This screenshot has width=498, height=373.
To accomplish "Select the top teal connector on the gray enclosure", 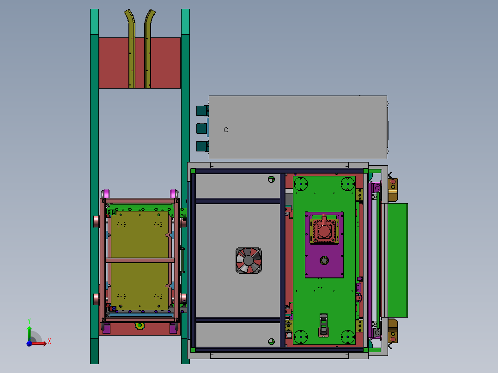I will [x=202, y=111].
